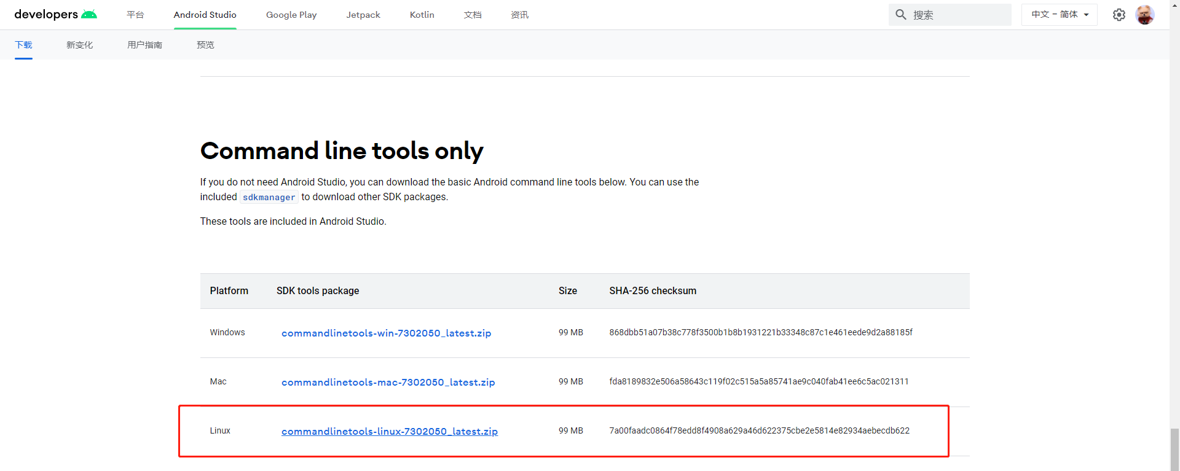The height and width of the screenshot is (471, 1180).
Task: Click the Android developers logo
Action: pos(55,14)
